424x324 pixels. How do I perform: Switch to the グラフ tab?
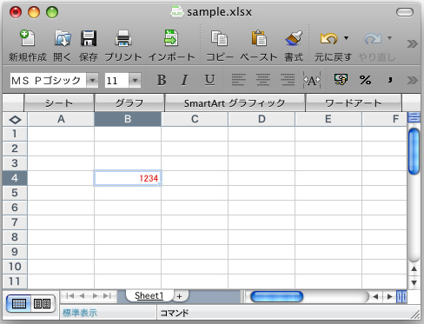point(129,102)
